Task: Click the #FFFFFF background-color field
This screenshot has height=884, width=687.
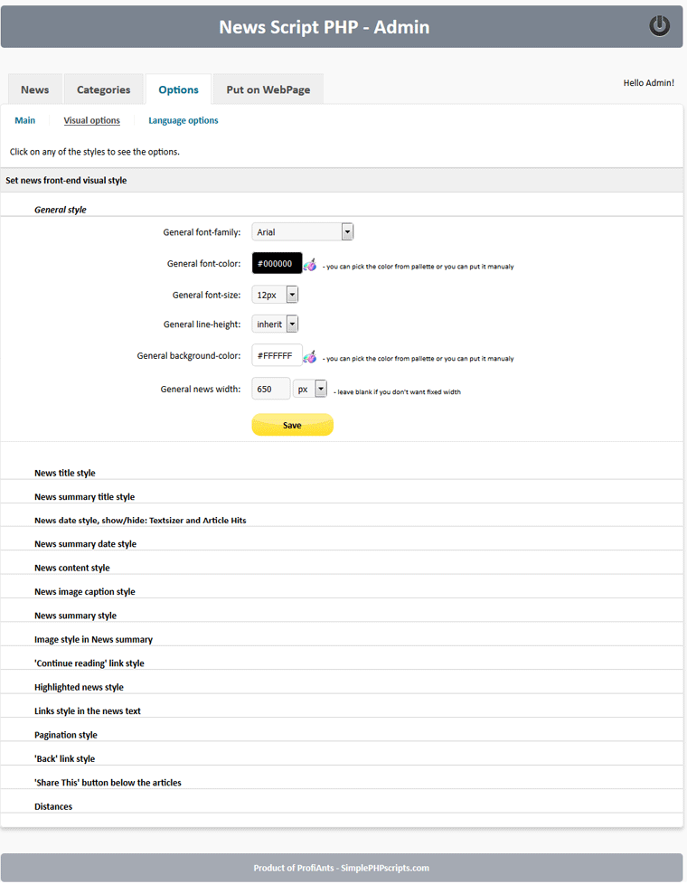Action: 277,356
